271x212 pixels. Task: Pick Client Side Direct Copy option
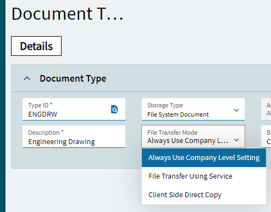[204, 195]
